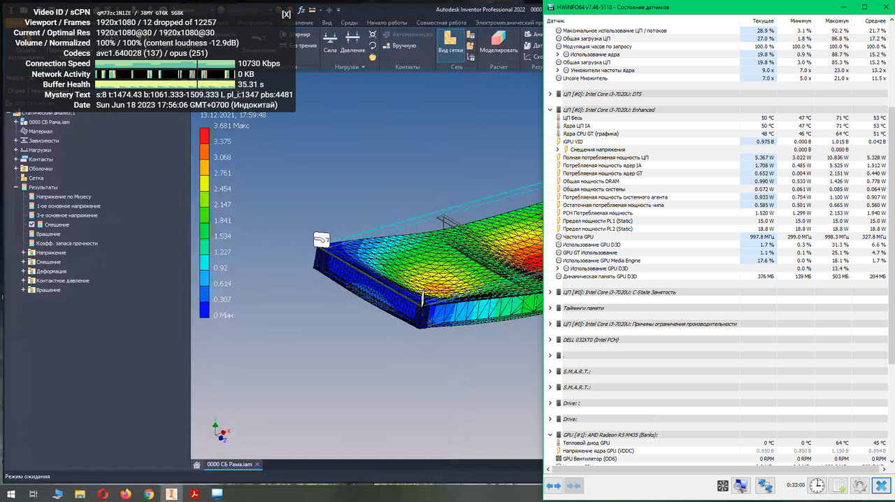Expand the Контакты tree node
Image resolution: width=895 pixels, height=502 pixels.
tap(16, 159)
